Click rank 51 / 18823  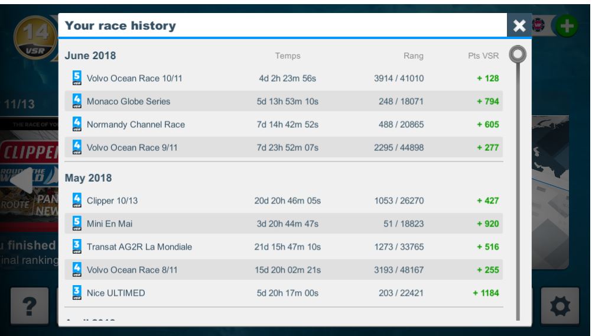404,224
